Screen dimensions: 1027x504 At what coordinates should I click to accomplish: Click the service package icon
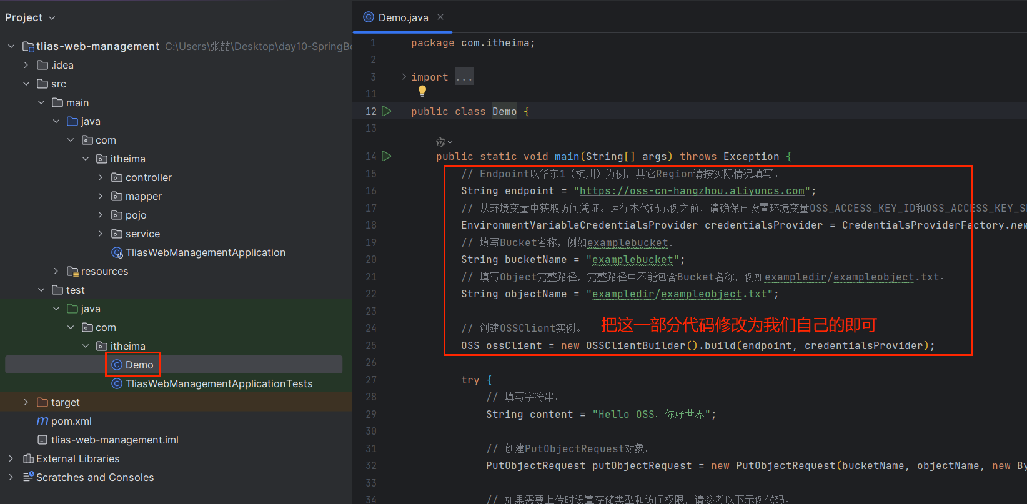click(x=117, y=234)
